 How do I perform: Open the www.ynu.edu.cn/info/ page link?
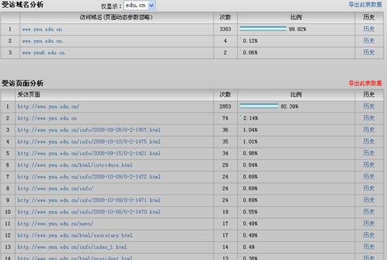coord(55,188)
